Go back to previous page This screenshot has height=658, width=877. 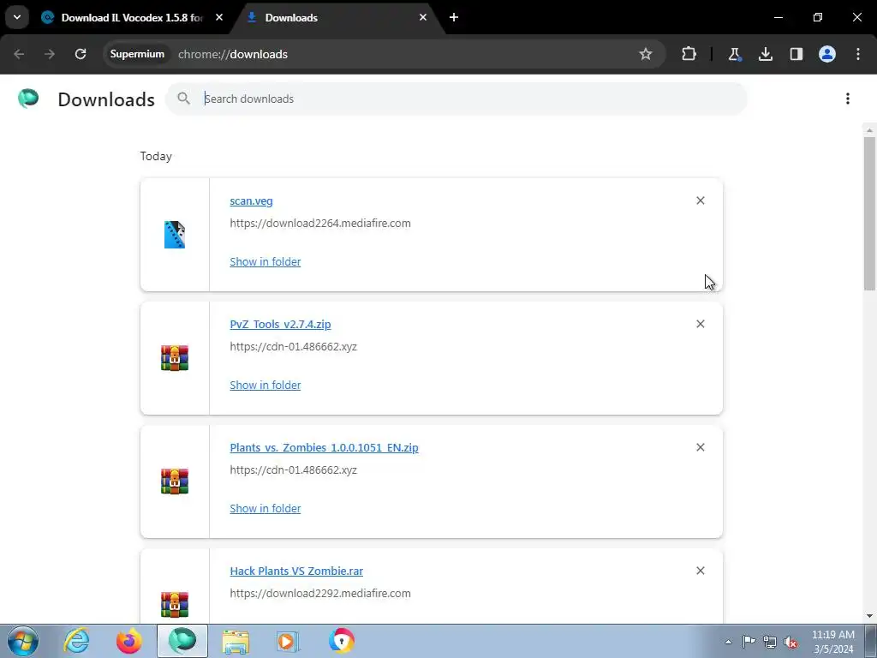19,54
